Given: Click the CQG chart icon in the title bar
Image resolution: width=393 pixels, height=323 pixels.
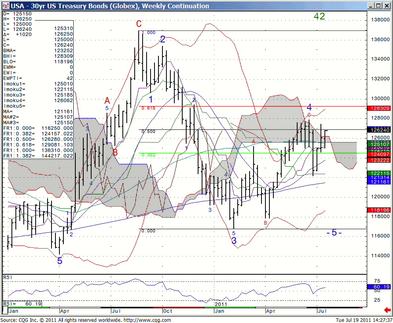Looking at the screenshot, I should point(5,6).
